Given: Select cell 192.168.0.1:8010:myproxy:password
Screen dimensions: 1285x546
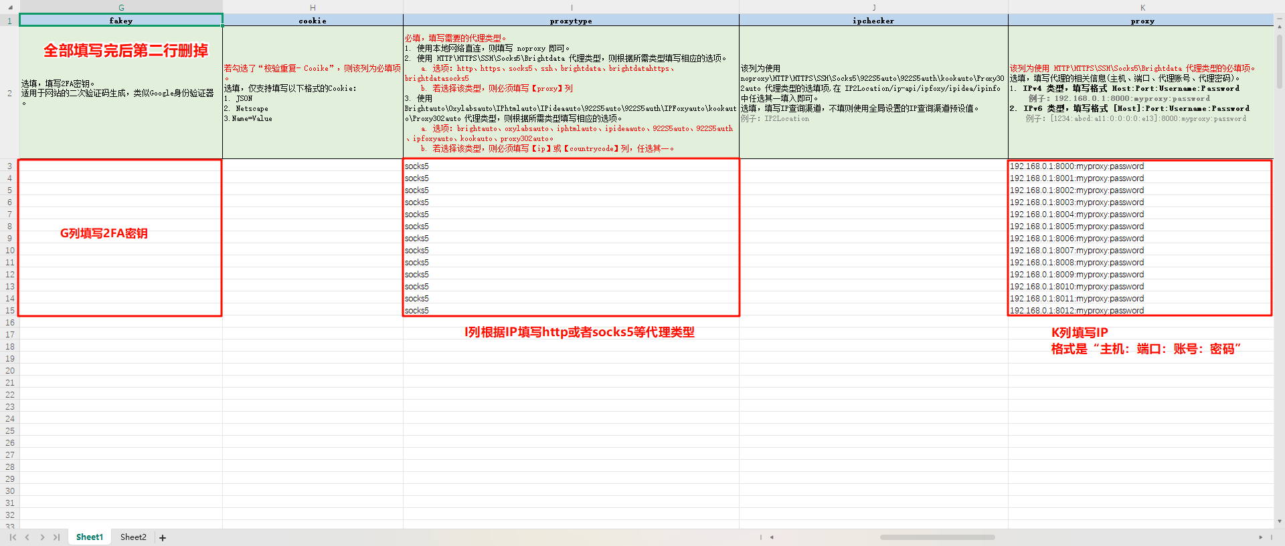Looking at the screenshot, I should (x=1140, y=287).
